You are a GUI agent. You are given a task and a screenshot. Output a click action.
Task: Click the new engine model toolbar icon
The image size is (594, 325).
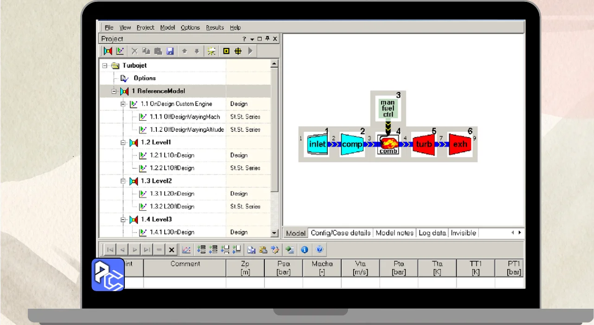108,51
